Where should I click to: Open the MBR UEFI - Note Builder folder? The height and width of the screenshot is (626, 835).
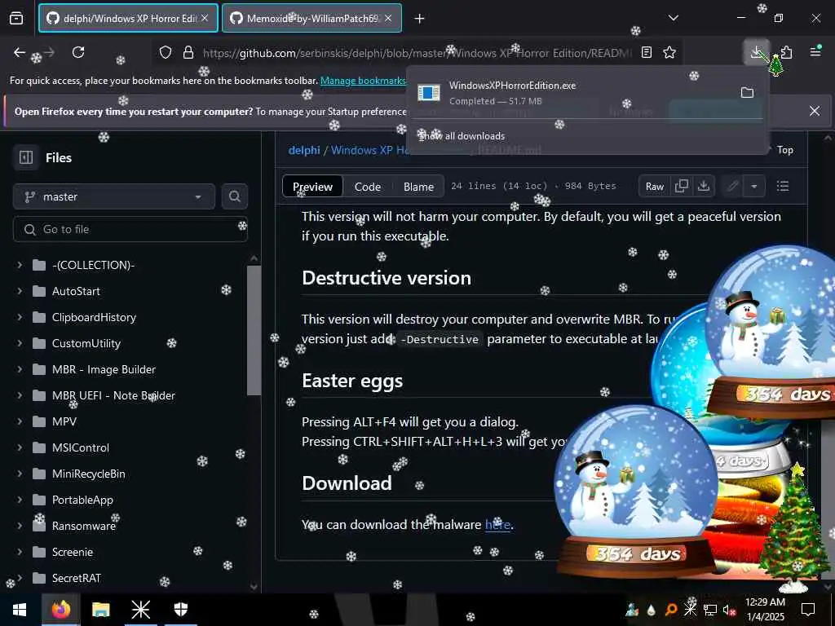pyautogui.click(x=113, y=395)
